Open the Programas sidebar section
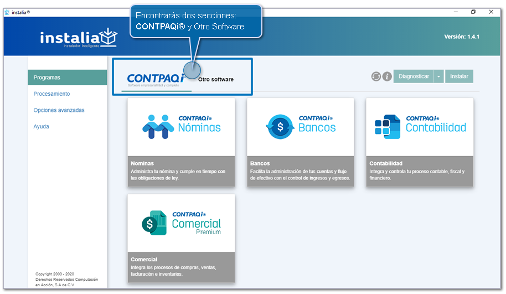506x294 pixels. (x=68, y=78)
